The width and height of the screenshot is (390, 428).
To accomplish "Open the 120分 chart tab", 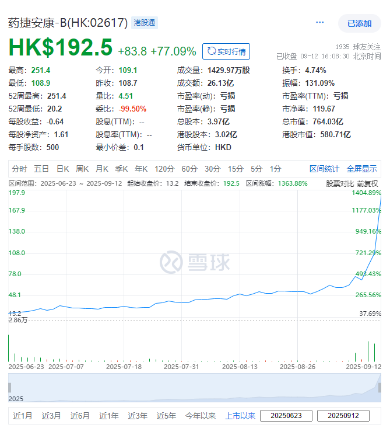I will pyautogui.click(x=164, y=169).
